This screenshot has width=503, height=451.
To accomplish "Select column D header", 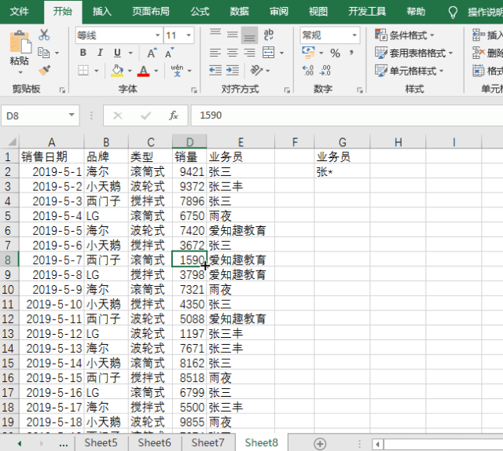I will [x=189, y=141].
